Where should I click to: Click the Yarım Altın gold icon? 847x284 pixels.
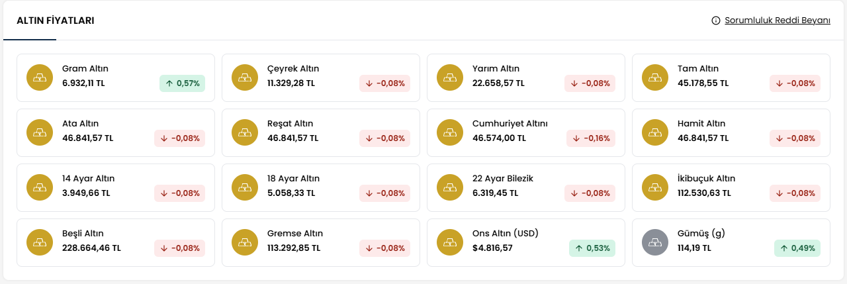coord(449,77)
